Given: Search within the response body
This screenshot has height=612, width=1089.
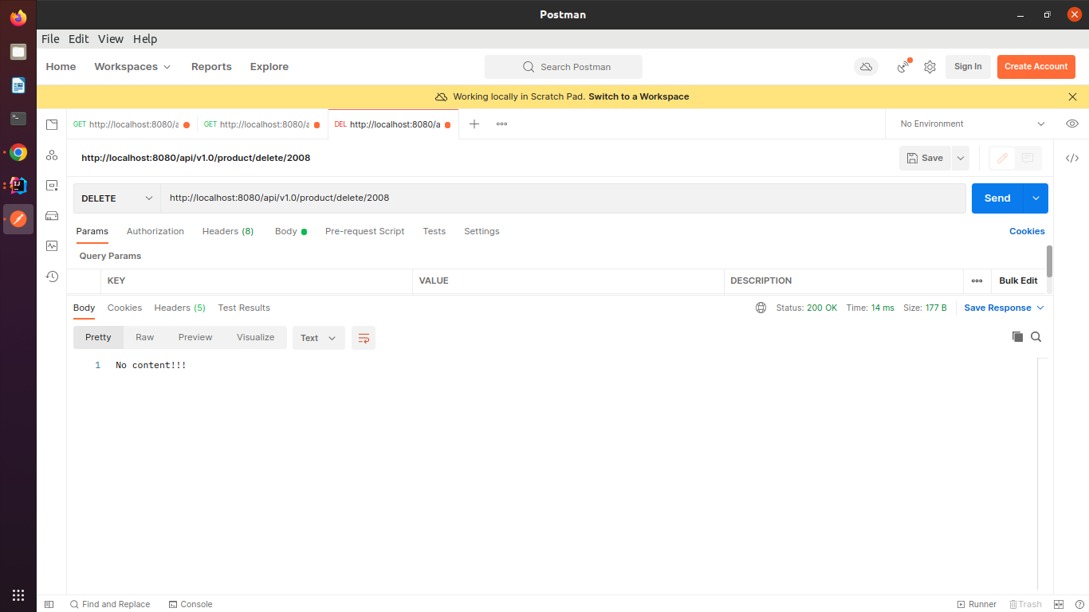Looking at the screenshot, I should click(x=1036, y=337).
